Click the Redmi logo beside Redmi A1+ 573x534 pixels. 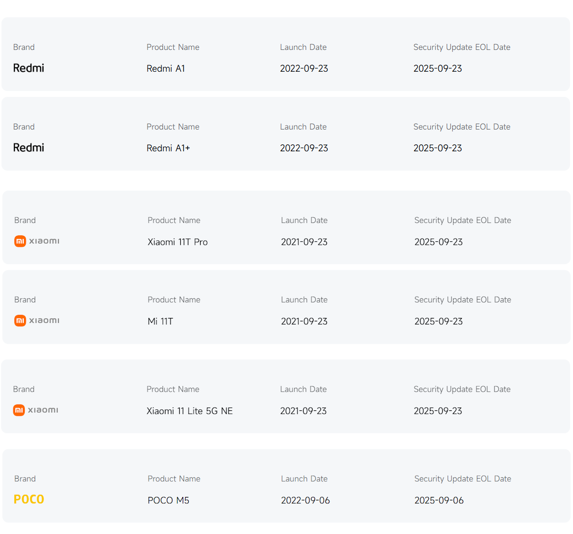click(28, 148)
